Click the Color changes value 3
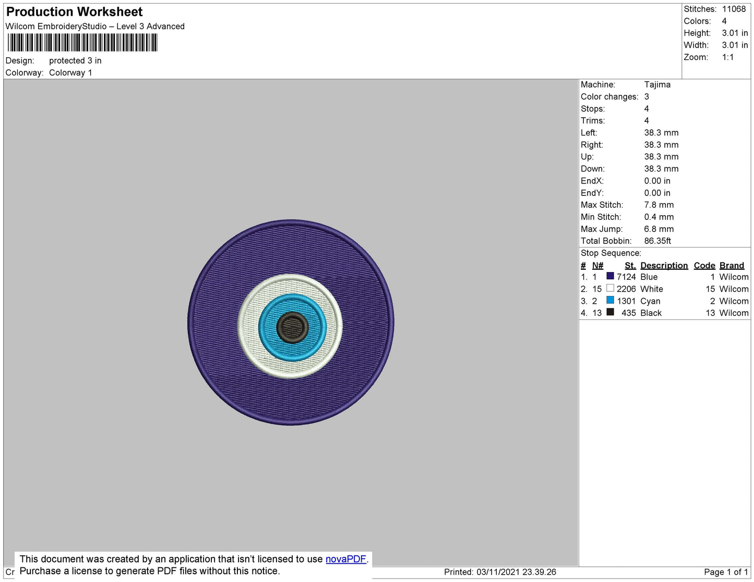Screen dimensions: 754x582 [x=647, y=96]
